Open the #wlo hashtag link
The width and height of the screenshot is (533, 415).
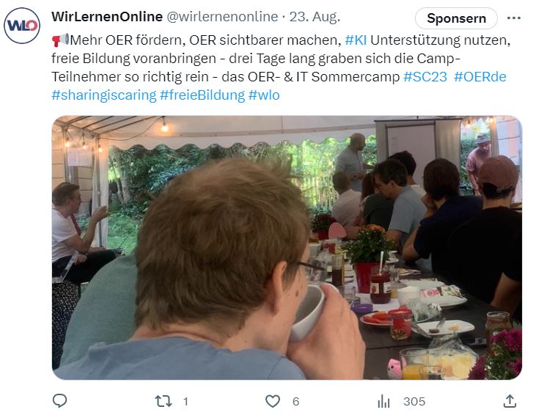pyautogui.click(x=264, y=95)
